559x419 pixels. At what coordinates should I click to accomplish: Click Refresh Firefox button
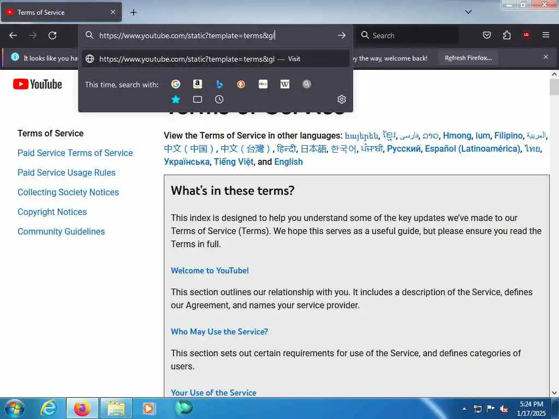[468, 58]
